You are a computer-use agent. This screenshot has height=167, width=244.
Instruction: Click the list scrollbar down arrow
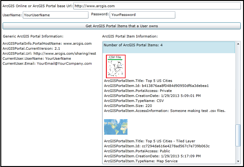pos(238,161)
